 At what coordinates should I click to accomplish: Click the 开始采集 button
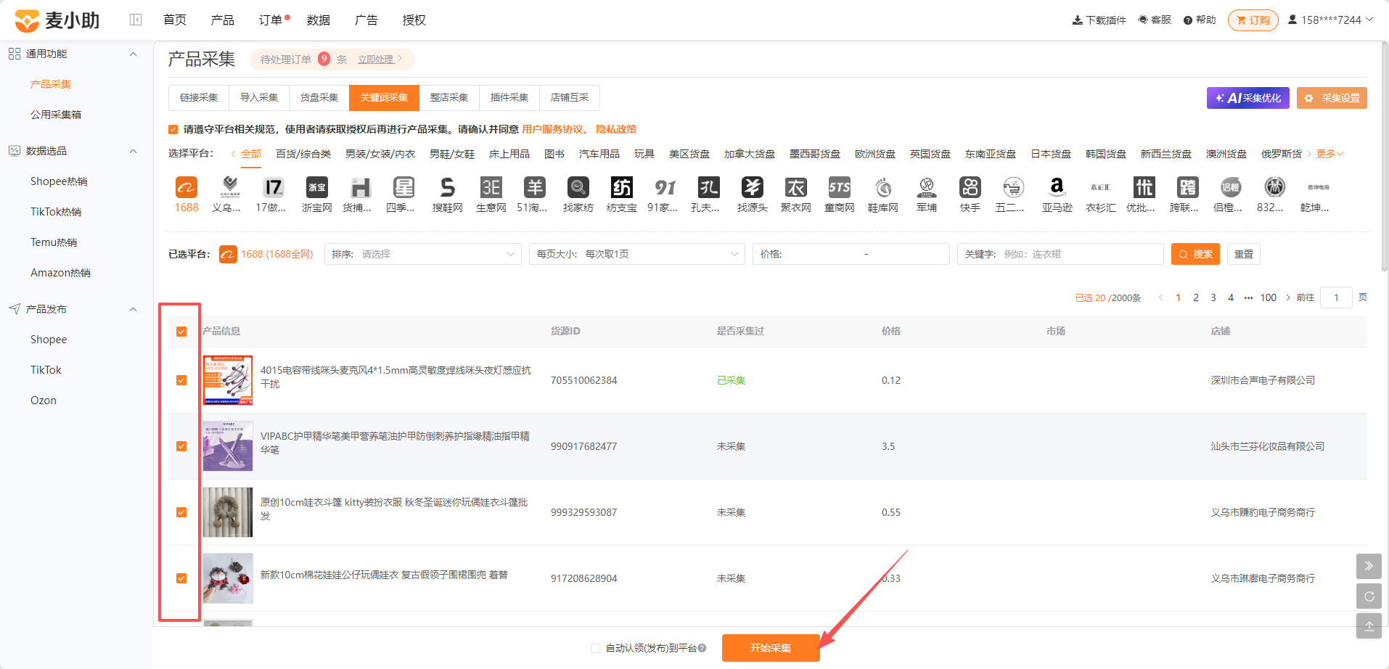[771, 648]
